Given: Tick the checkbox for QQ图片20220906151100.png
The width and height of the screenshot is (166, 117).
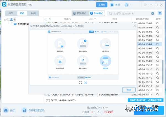Looking at the screenshot, I should (x=46, y=94).
